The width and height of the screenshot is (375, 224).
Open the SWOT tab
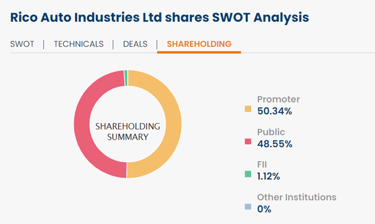pyautogui.click(x=22, y=44)
